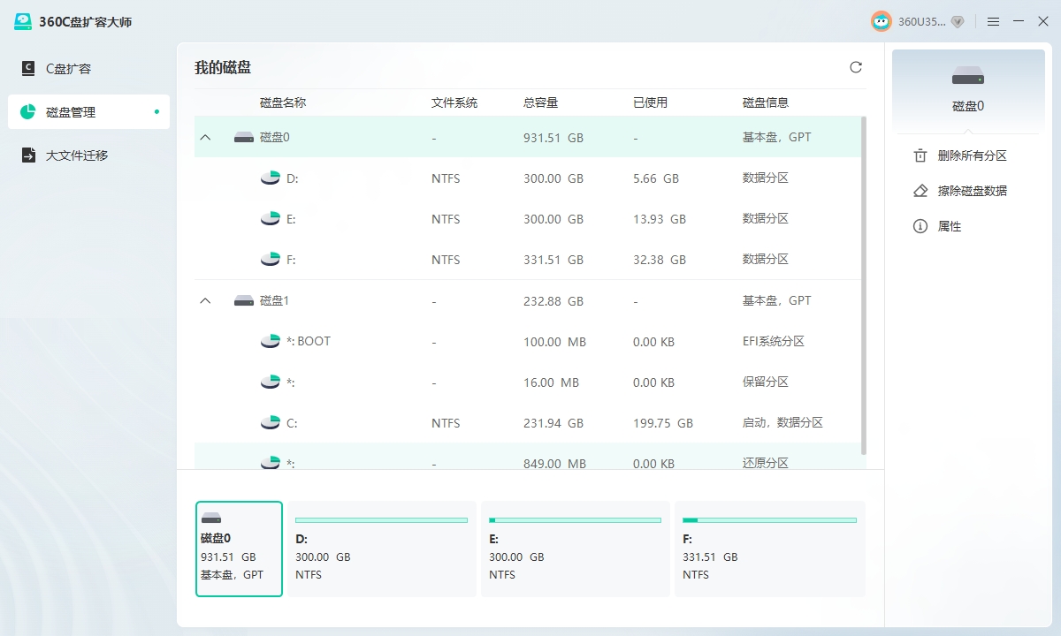Select the D: partition row

527,178
